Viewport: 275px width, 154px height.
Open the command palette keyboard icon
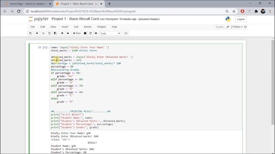coord(126,33)
